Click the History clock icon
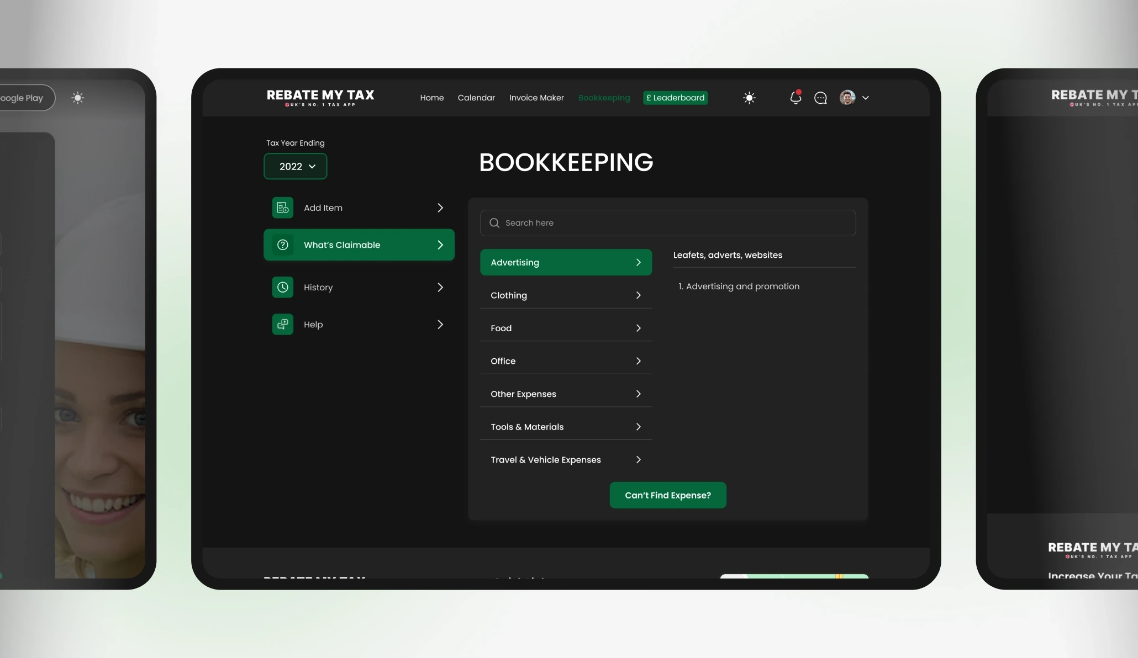 tap(283, 287)
